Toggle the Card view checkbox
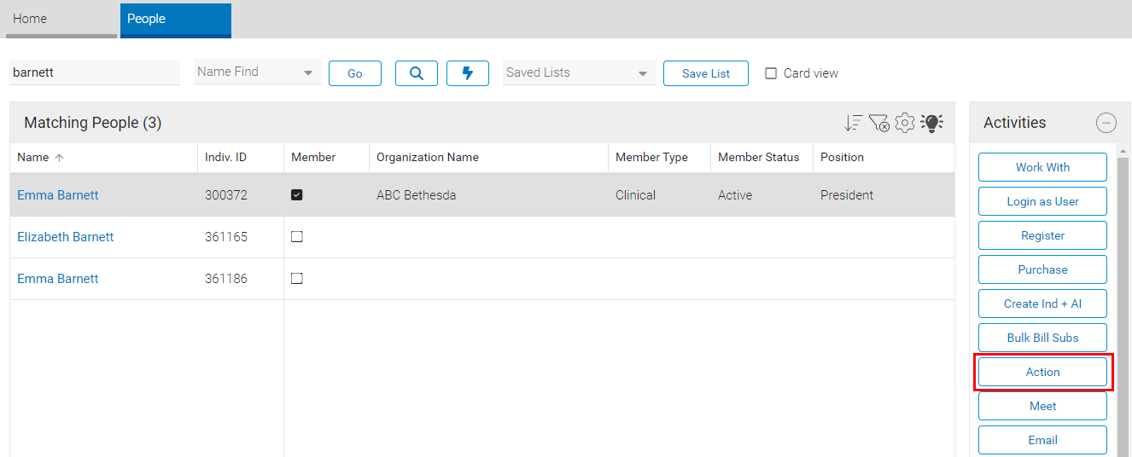Viewport: 1132px width, 457px height. tap(771, 73)
